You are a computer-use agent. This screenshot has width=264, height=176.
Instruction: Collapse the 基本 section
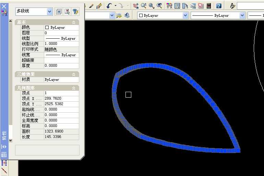pos(74,22)
